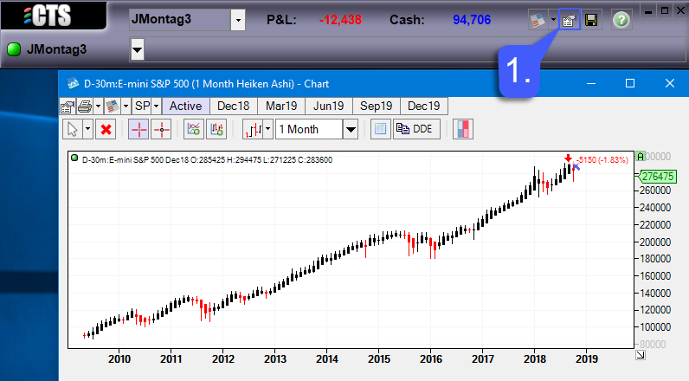Minimize the Chart window
The height and width of the screenshot is (381, 689).
(x=591, y=83)
